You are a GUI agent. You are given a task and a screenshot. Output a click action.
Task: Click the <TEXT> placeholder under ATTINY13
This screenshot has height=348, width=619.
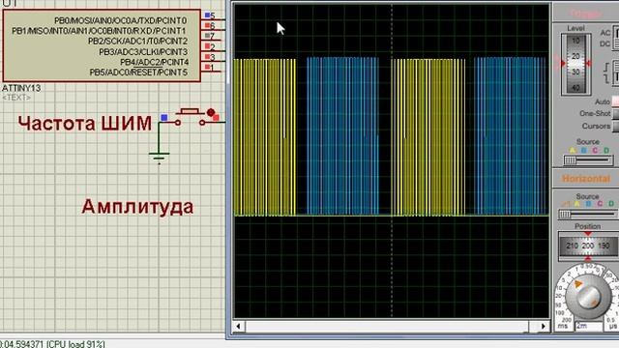click(x=16, y=97)
